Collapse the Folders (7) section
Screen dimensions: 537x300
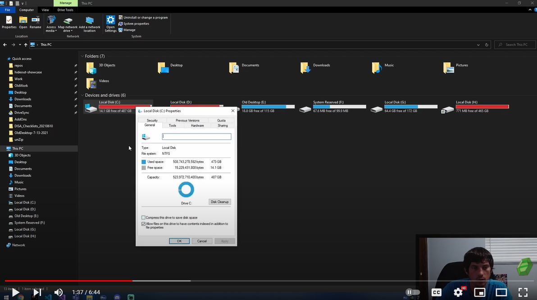point(82,56)
